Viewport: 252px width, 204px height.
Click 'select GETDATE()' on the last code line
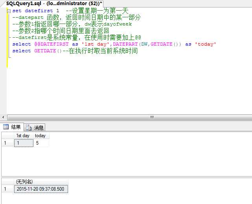pos(37,51)
